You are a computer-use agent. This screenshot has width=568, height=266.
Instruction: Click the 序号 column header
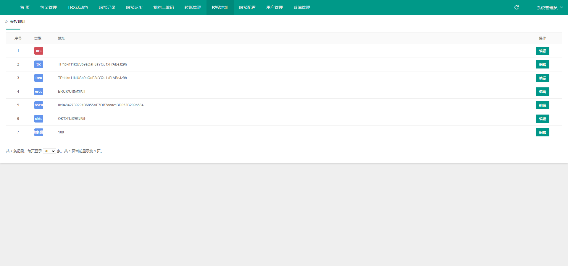pyautogui.click(x=18, y=38)
